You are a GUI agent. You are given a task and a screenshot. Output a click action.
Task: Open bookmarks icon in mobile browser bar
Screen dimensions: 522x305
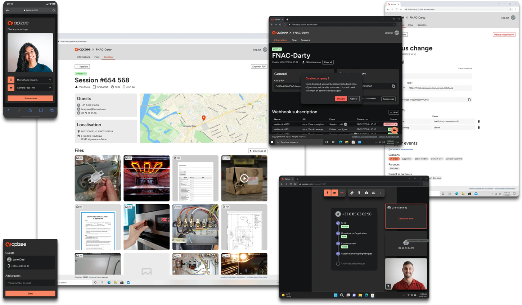[41, 110]
